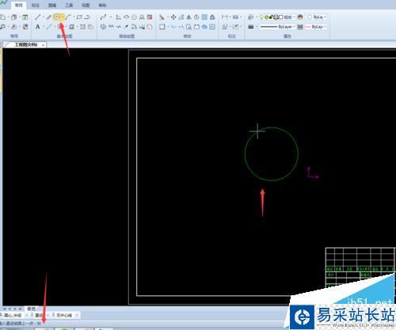Toggle the layer lock icon

[x=271, y=17]
